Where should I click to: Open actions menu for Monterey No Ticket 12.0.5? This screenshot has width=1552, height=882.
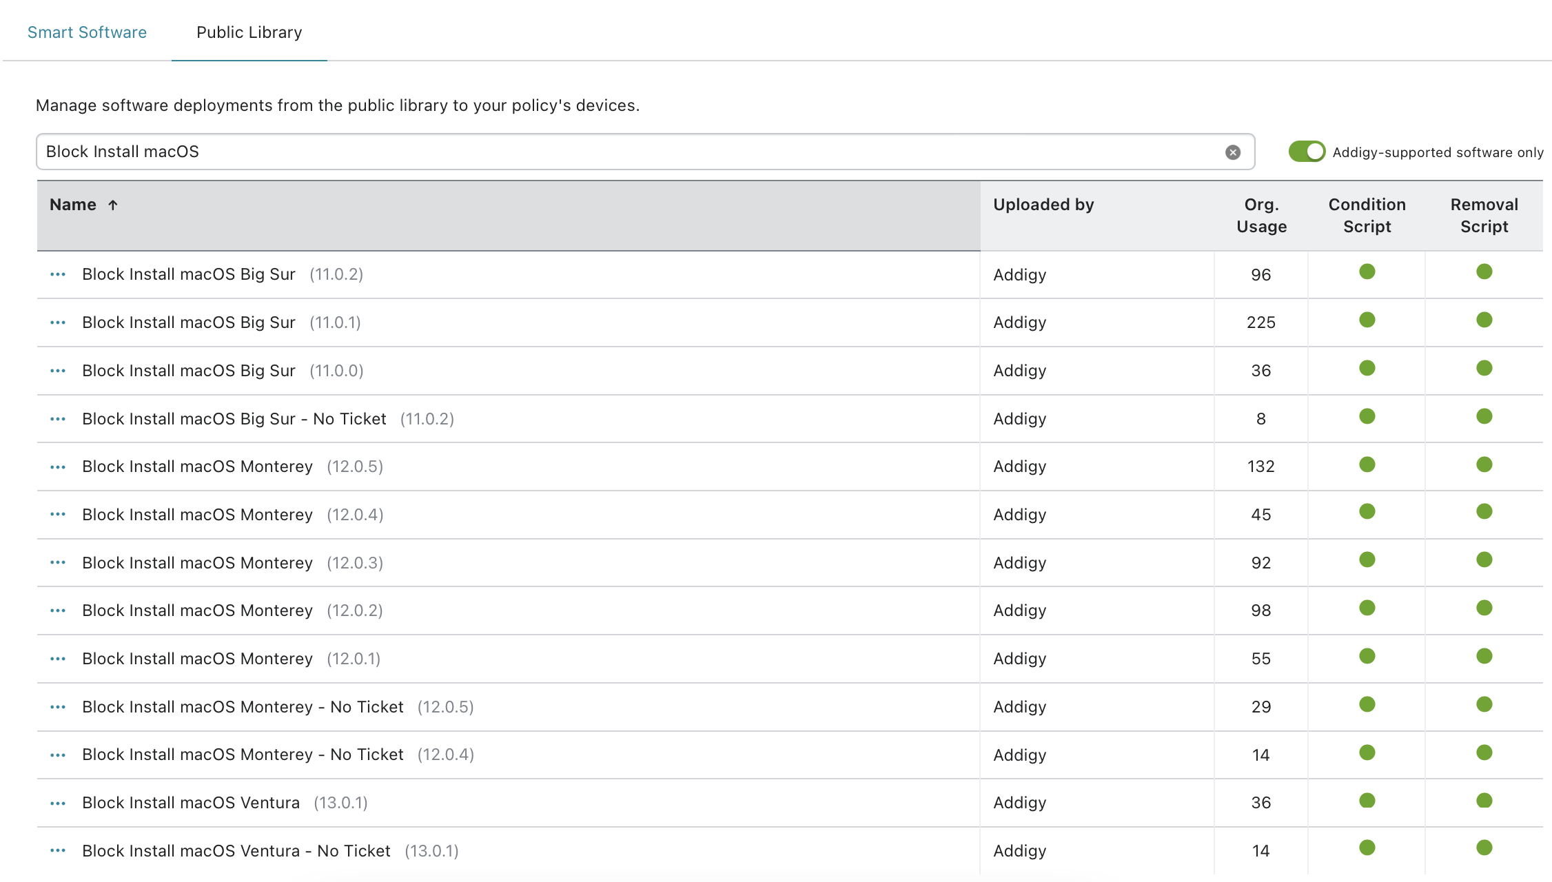point(58,707)
